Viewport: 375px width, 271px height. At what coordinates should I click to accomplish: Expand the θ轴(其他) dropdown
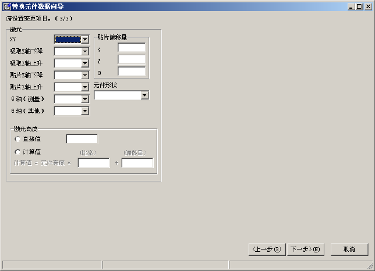coord(72,111)
